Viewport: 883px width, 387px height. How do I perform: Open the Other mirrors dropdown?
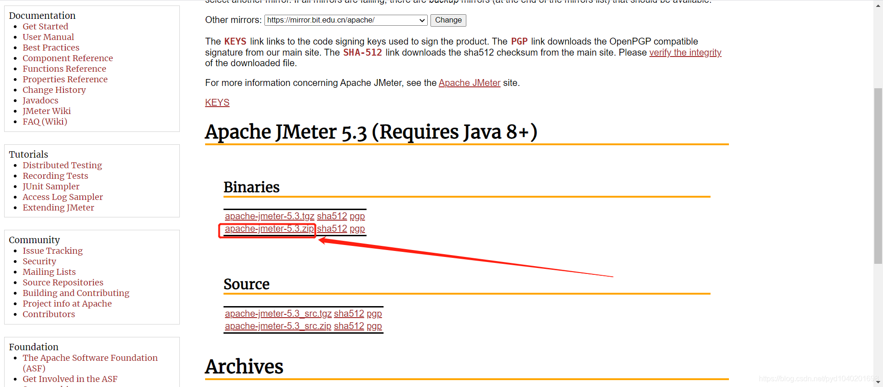[346, 20]
